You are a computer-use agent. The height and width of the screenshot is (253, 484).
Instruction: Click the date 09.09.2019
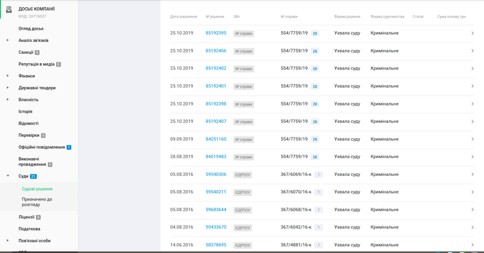pos(182,139)
